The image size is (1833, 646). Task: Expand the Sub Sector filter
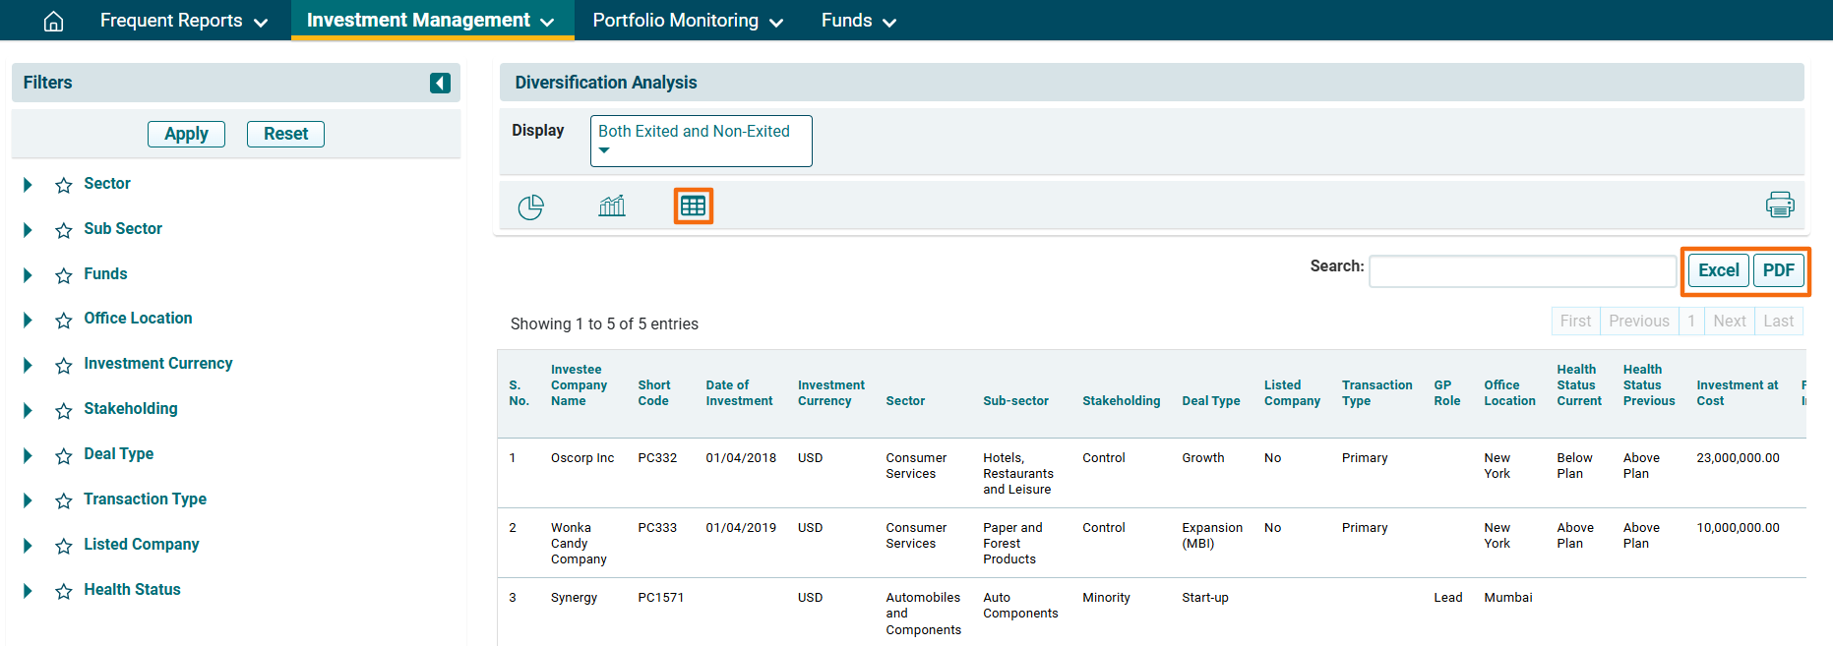pos(28,230)
